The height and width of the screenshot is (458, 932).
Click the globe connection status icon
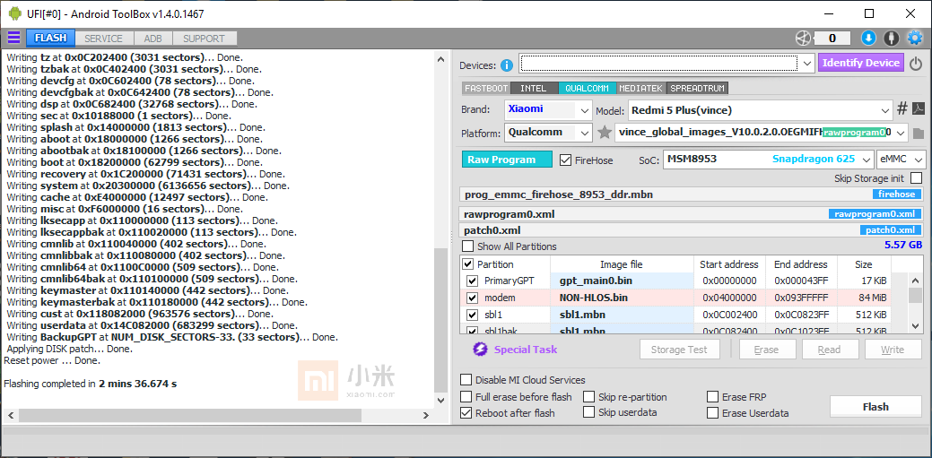tap(803, 38)
